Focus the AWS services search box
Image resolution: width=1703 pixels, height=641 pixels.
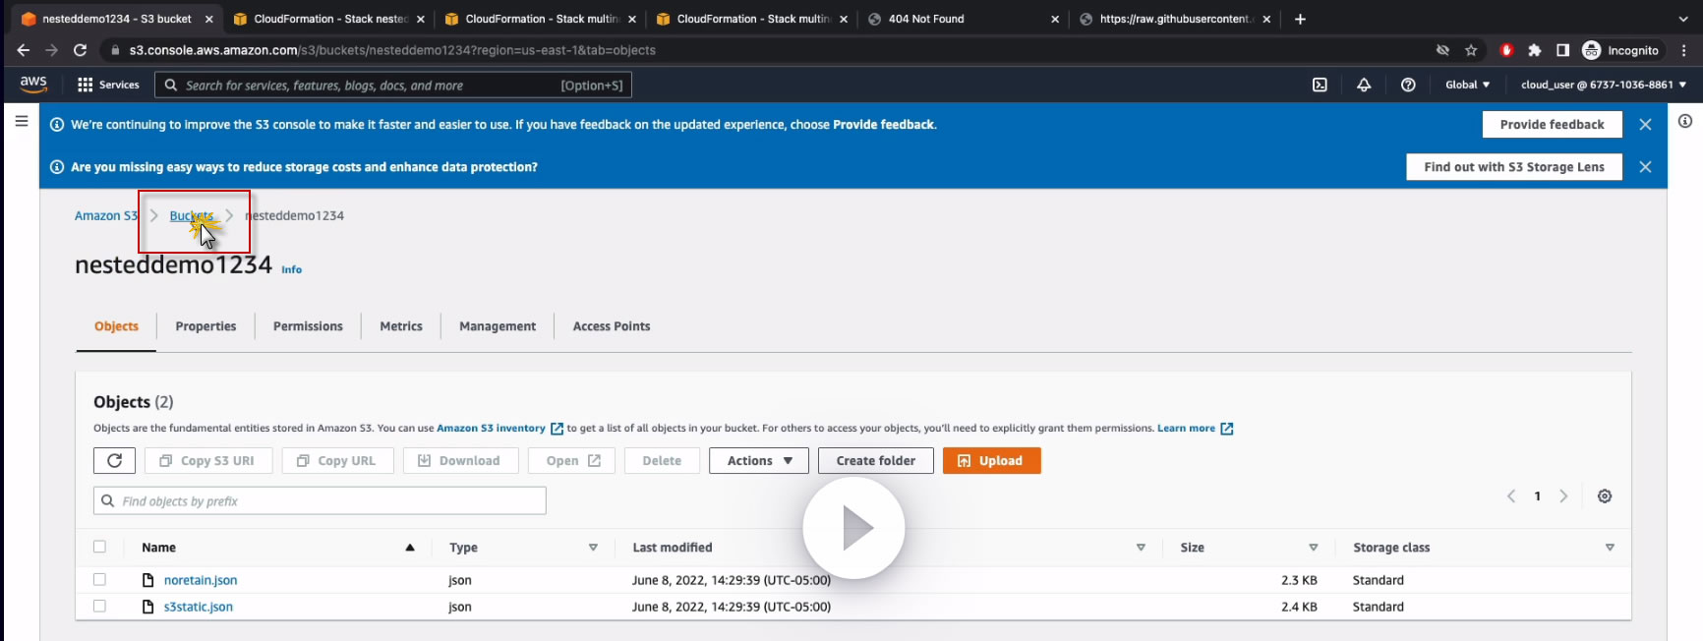393,86
